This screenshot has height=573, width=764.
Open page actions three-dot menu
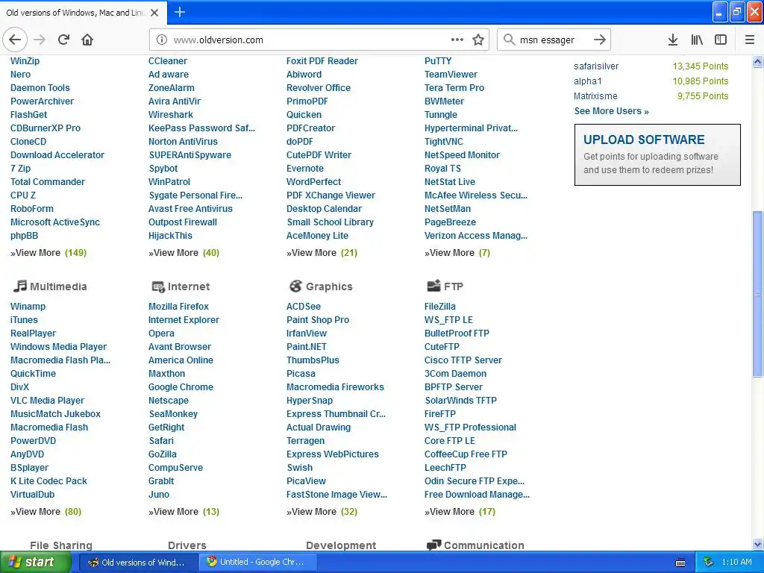[457, 40]
